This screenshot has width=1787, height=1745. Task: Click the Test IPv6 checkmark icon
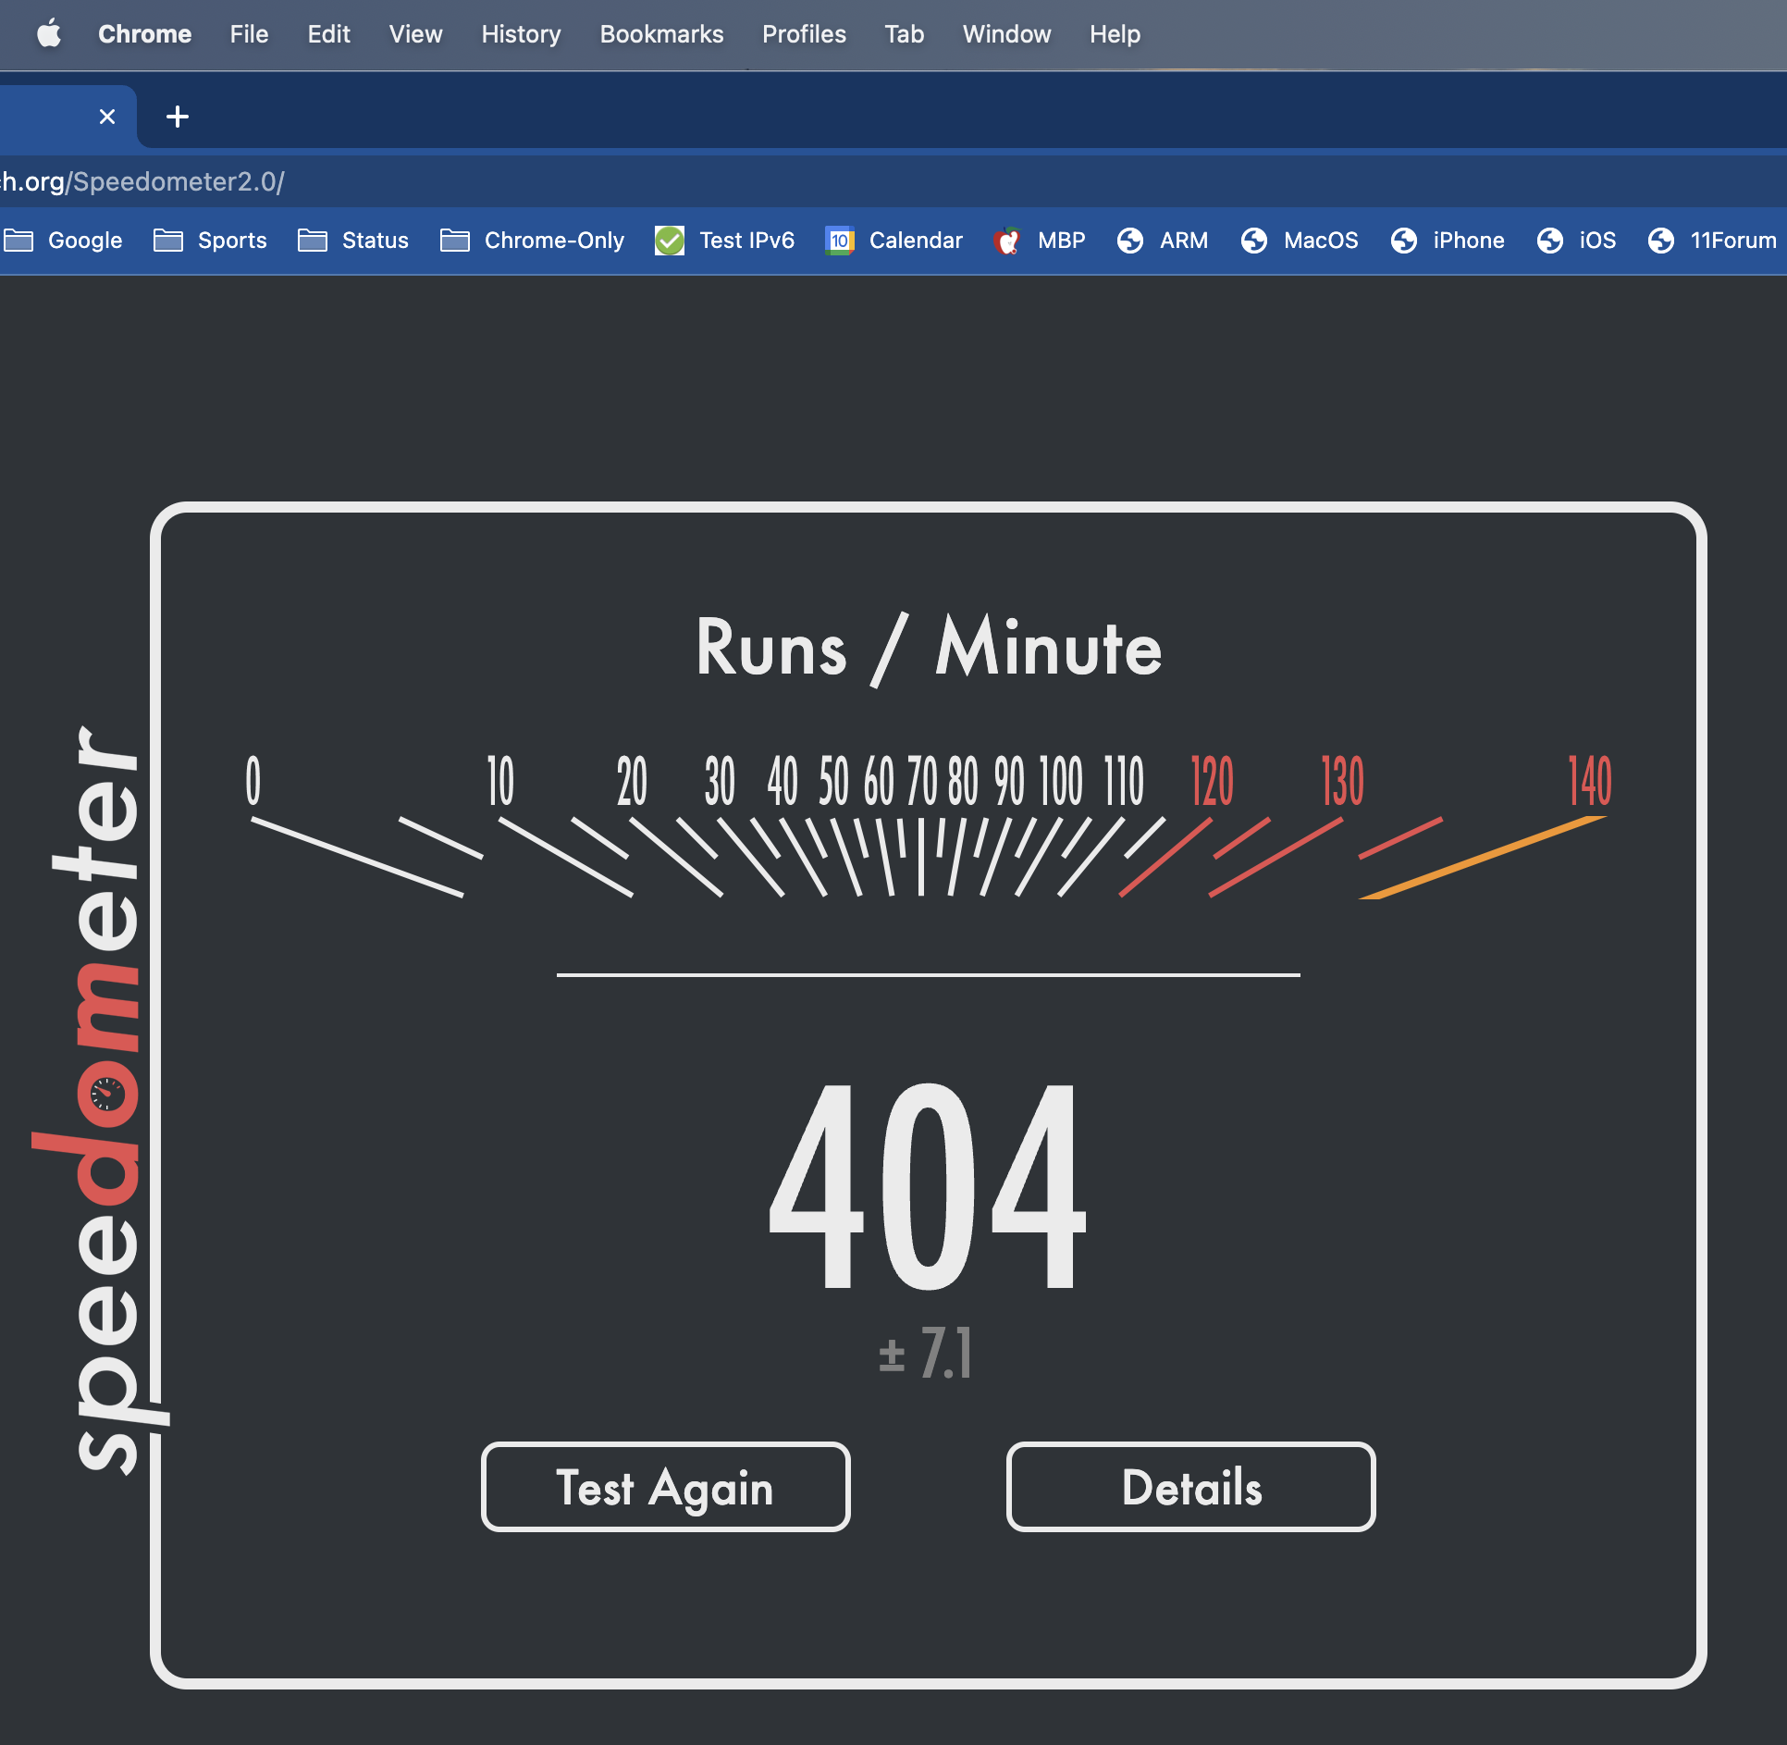point(669,238)
